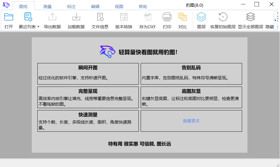
Task: Click the 瞬间开图 heading
Action: coord(88,68)
